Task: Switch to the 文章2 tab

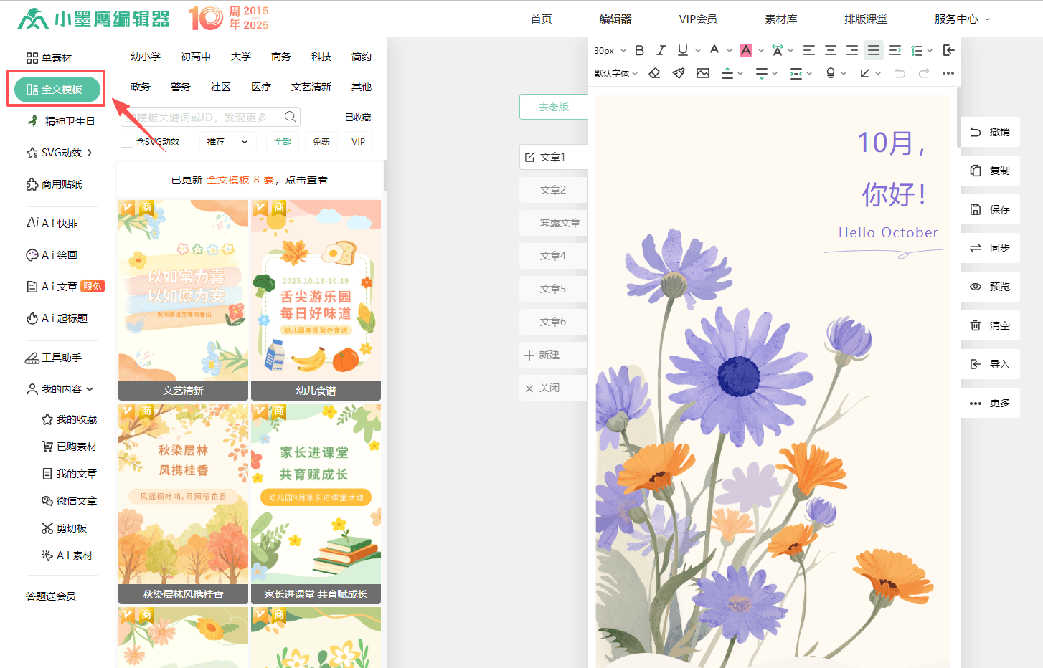Action: 553,190
